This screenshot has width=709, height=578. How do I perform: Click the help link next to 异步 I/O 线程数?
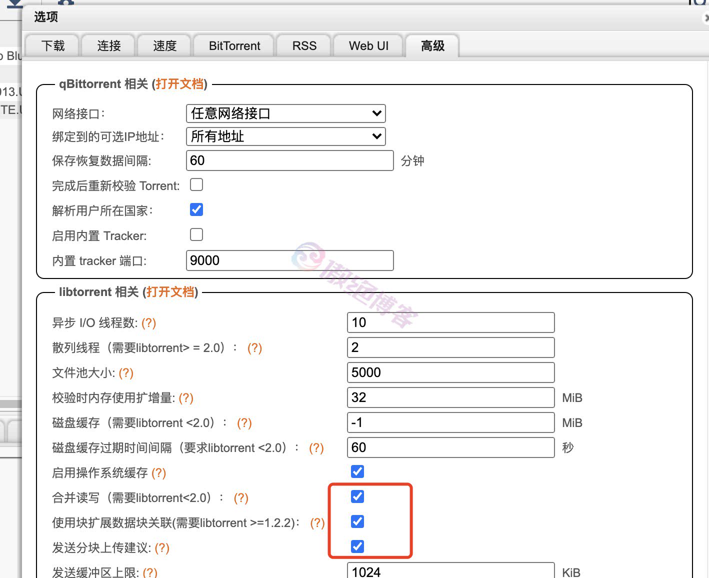[x=148, y=323]
